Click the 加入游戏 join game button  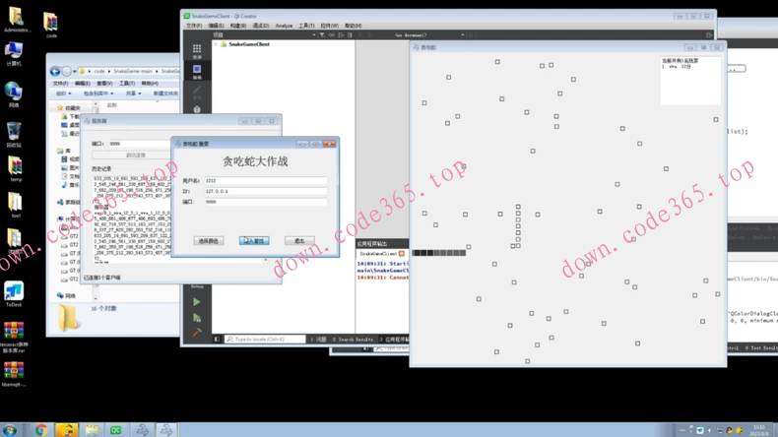pyautogui.click(x=254, y=240)
